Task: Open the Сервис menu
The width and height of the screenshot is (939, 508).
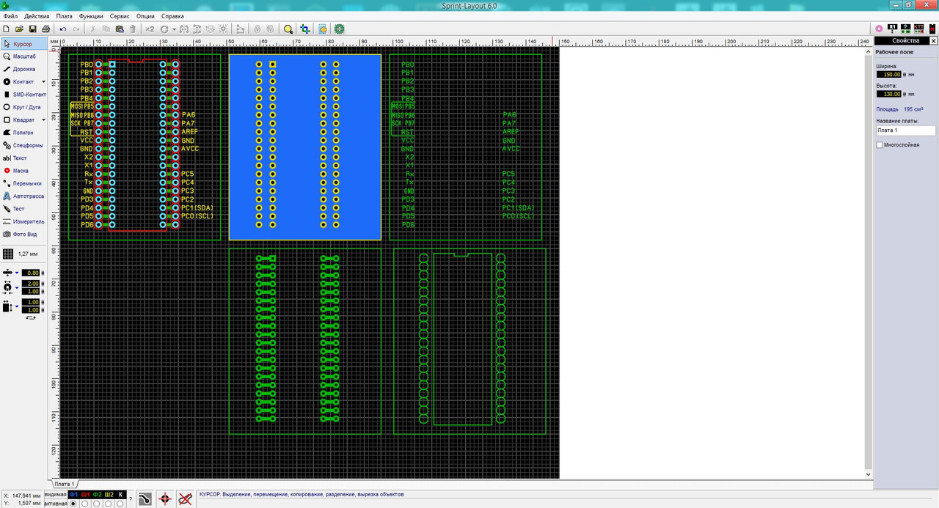Action: tap(120, 15)
